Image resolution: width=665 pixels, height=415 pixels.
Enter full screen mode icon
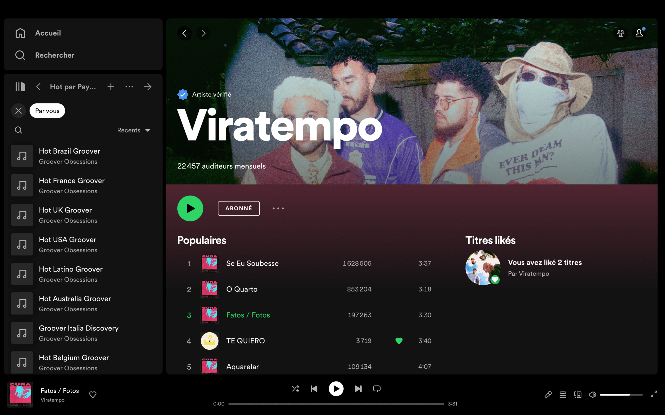coord(654,394)
